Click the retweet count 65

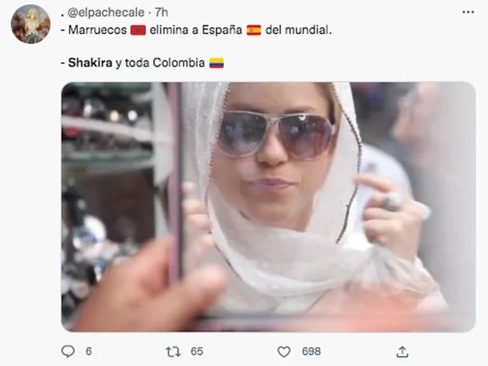(197, 351)
